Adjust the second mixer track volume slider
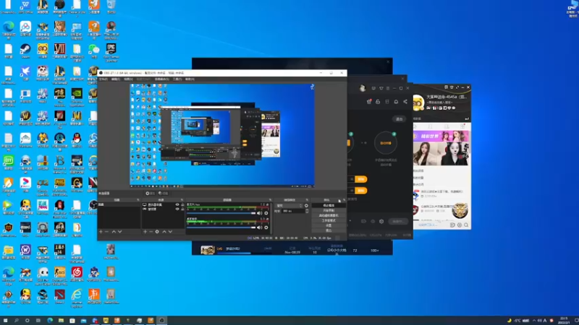579x325 pixels. [x=221, y=227]
